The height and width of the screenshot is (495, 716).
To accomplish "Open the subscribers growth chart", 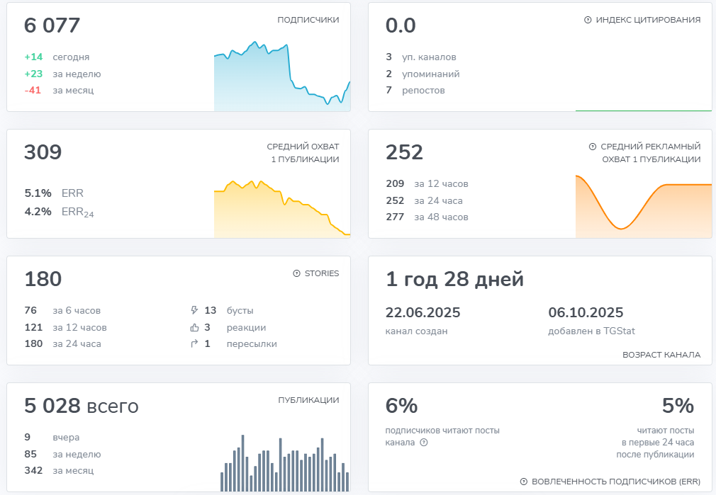I will [x=282, y=76].
